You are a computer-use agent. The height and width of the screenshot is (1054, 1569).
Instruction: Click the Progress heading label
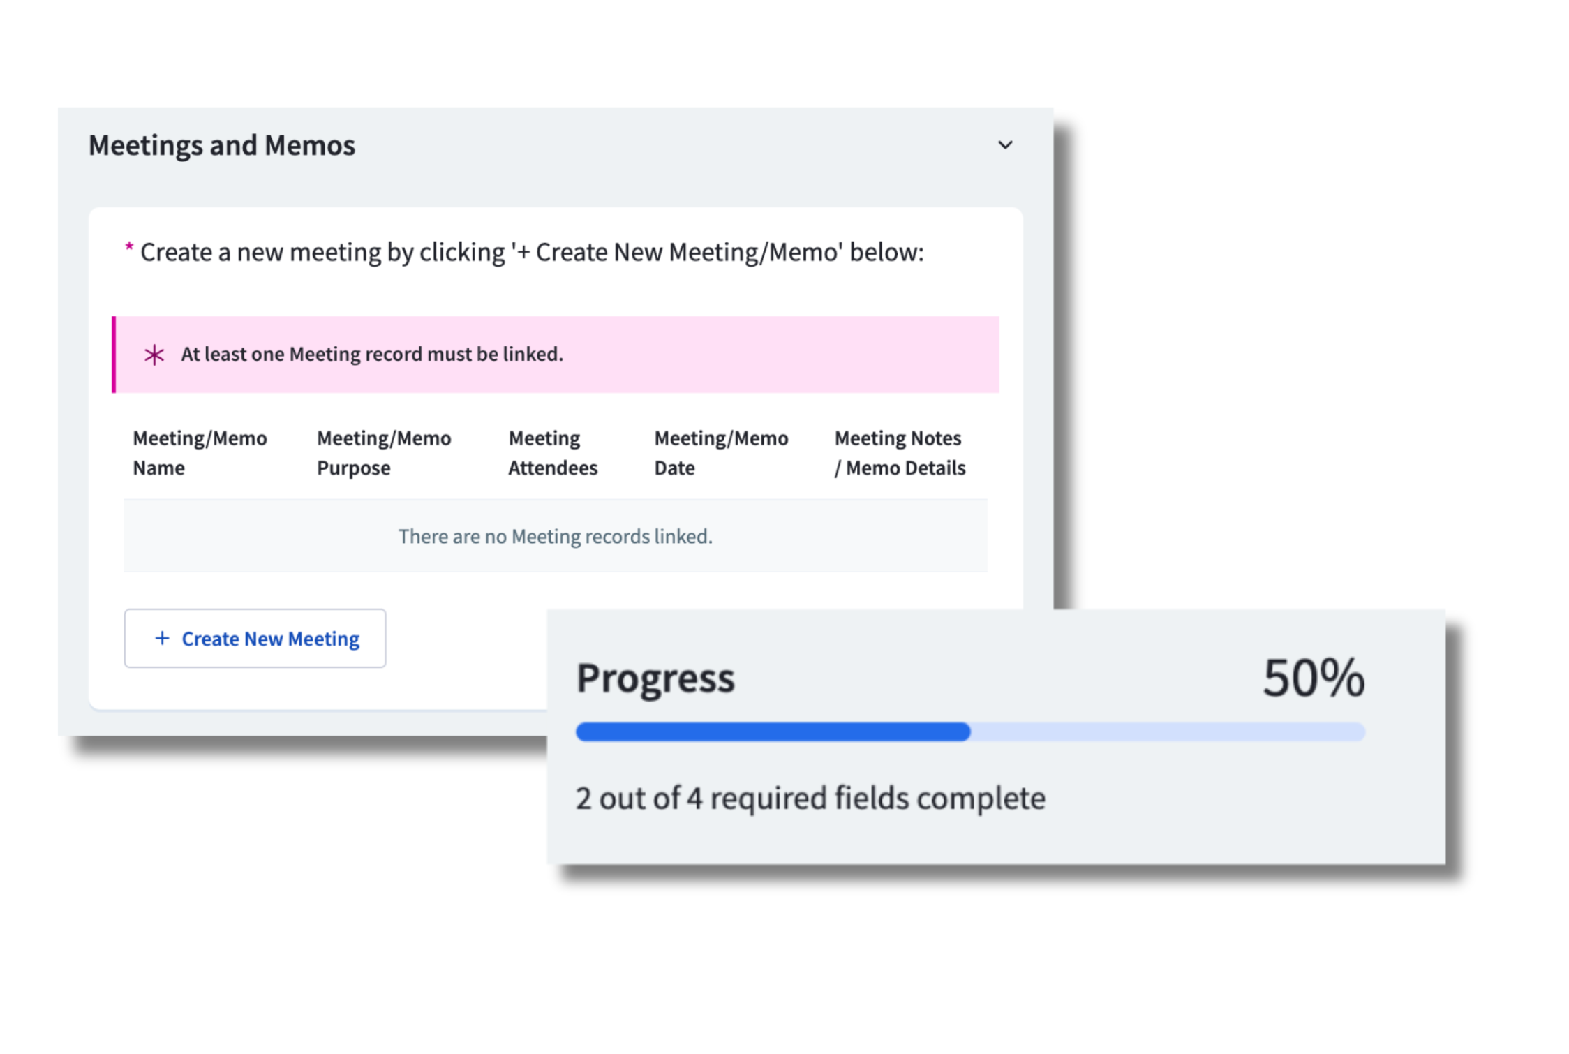pos(655,678)
